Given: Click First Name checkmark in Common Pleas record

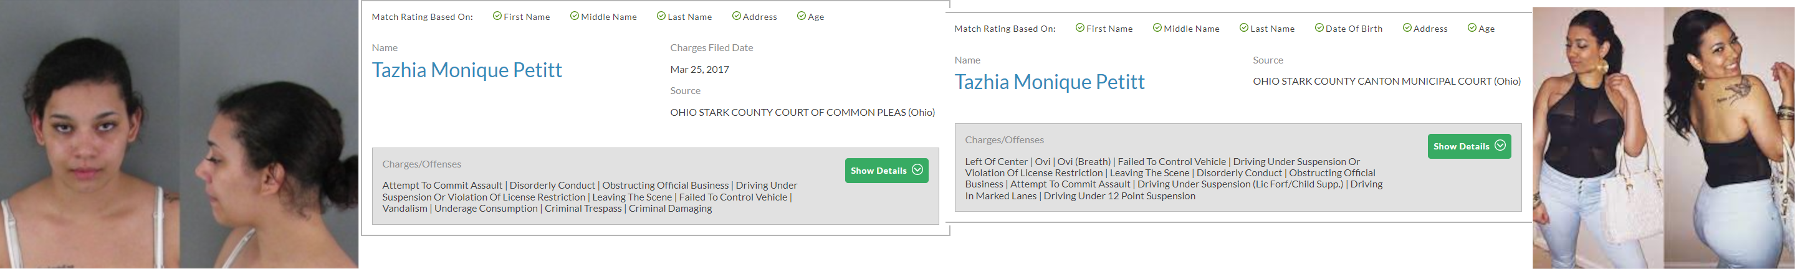Looking at the screenshot, I should [497, 16].
